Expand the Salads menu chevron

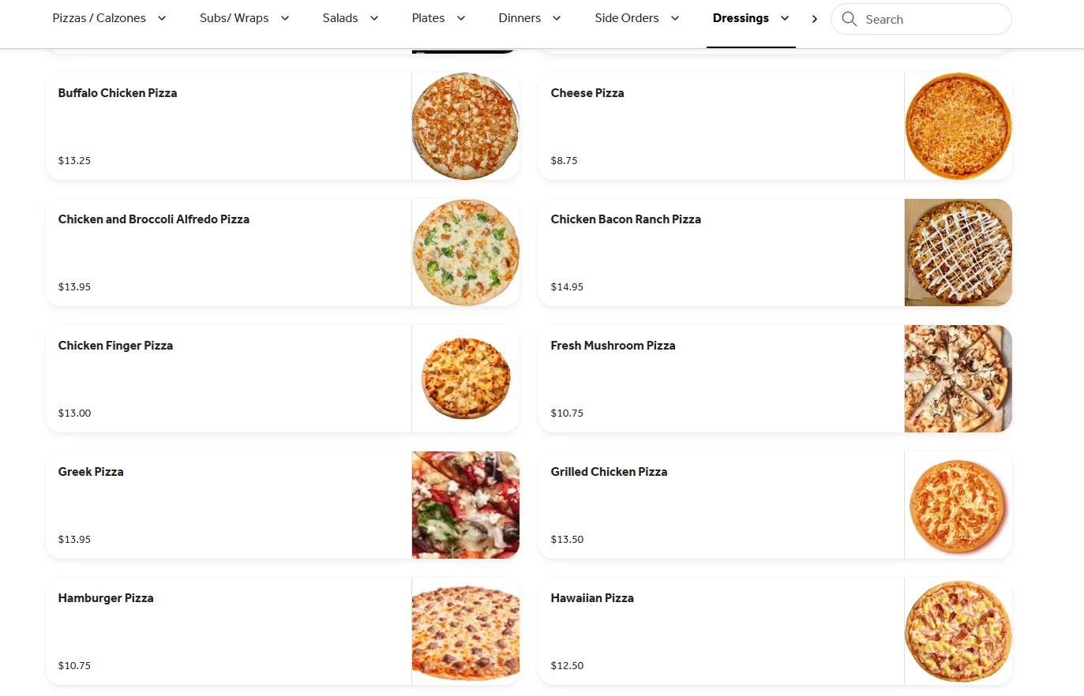374,18
